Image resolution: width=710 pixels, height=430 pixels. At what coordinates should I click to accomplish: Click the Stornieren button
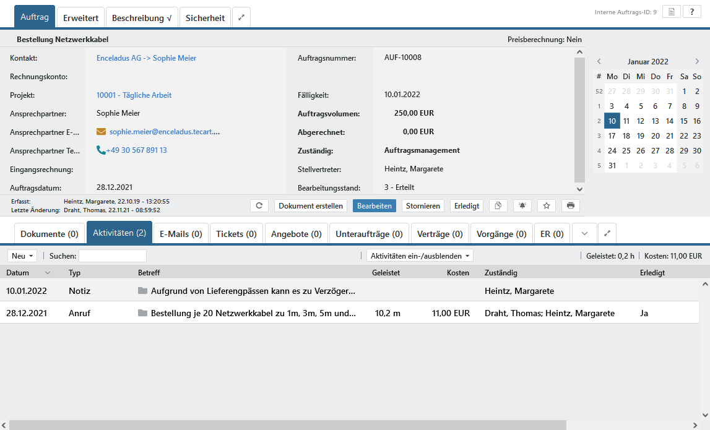pos(423,206)
